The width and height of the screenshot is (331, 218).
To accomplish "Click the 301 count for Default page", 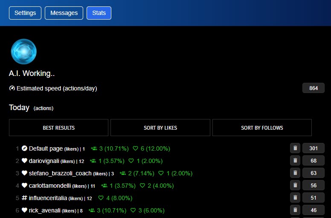I will [x=314, y=148].
